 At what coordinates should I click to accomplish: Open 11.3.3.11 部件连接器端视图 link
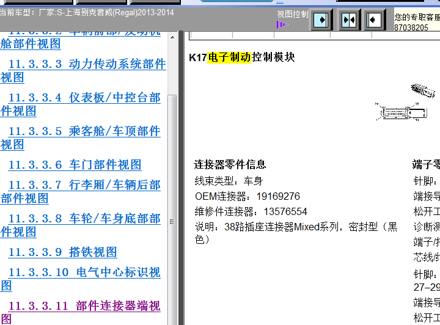(x=81, y=312)
